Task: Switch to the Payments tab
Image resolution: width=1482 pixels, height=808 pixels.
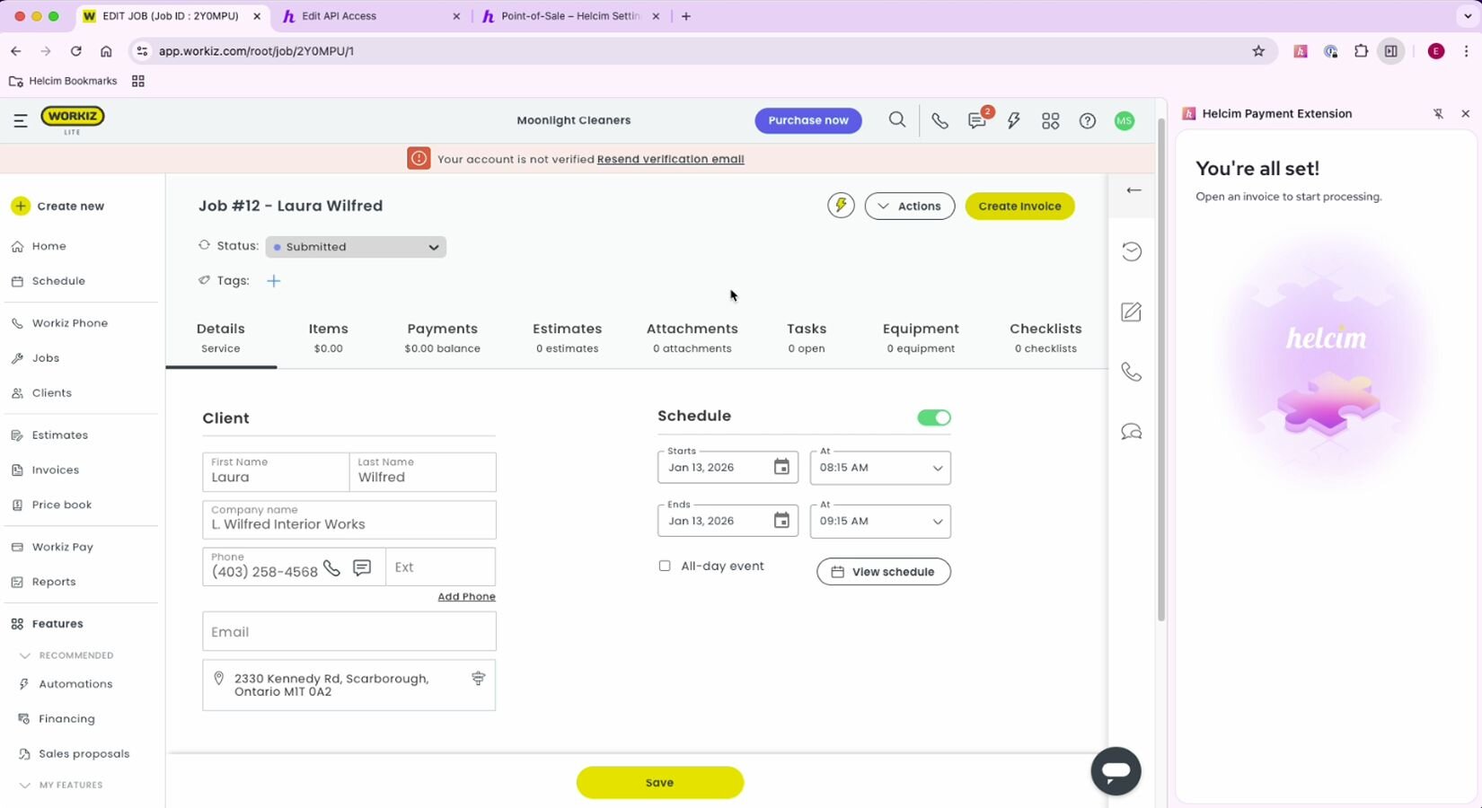Action: pos(442,338)
